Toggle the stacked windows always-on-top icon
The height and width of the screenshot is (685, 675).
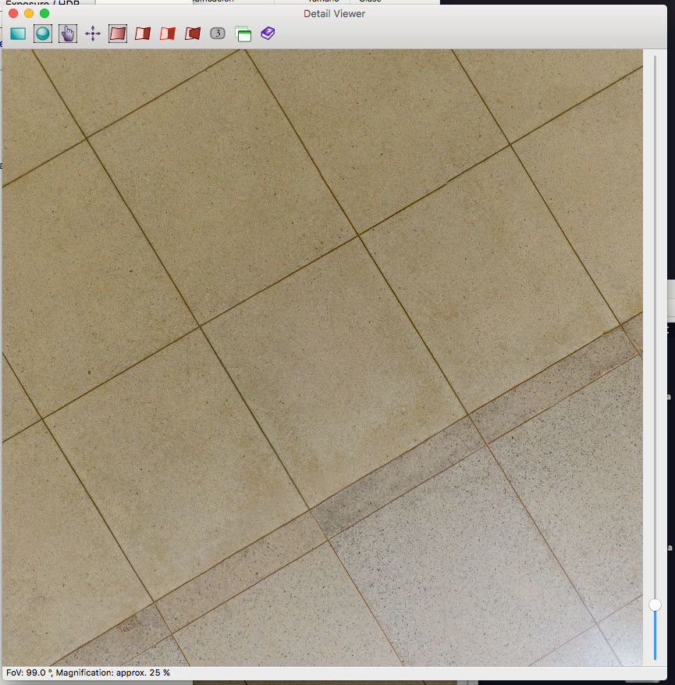coord(243,34)
